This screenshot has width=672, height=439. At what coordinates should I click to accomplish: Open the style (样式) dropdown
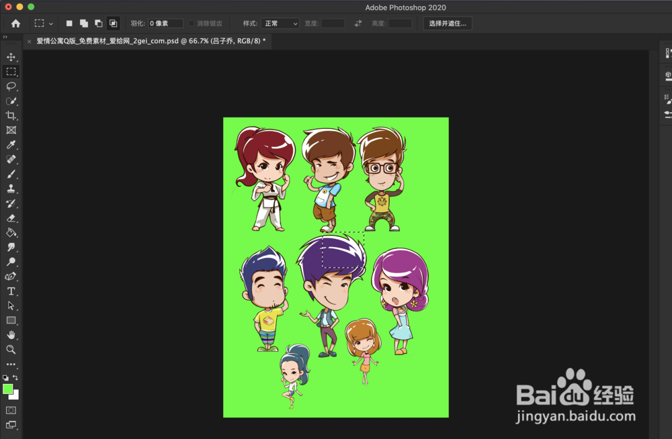click(280, 23)
